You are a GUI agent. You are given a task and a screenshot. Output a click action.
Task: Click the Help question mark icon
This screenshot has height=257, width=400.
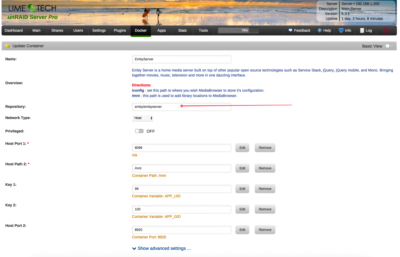pos(320,30)
